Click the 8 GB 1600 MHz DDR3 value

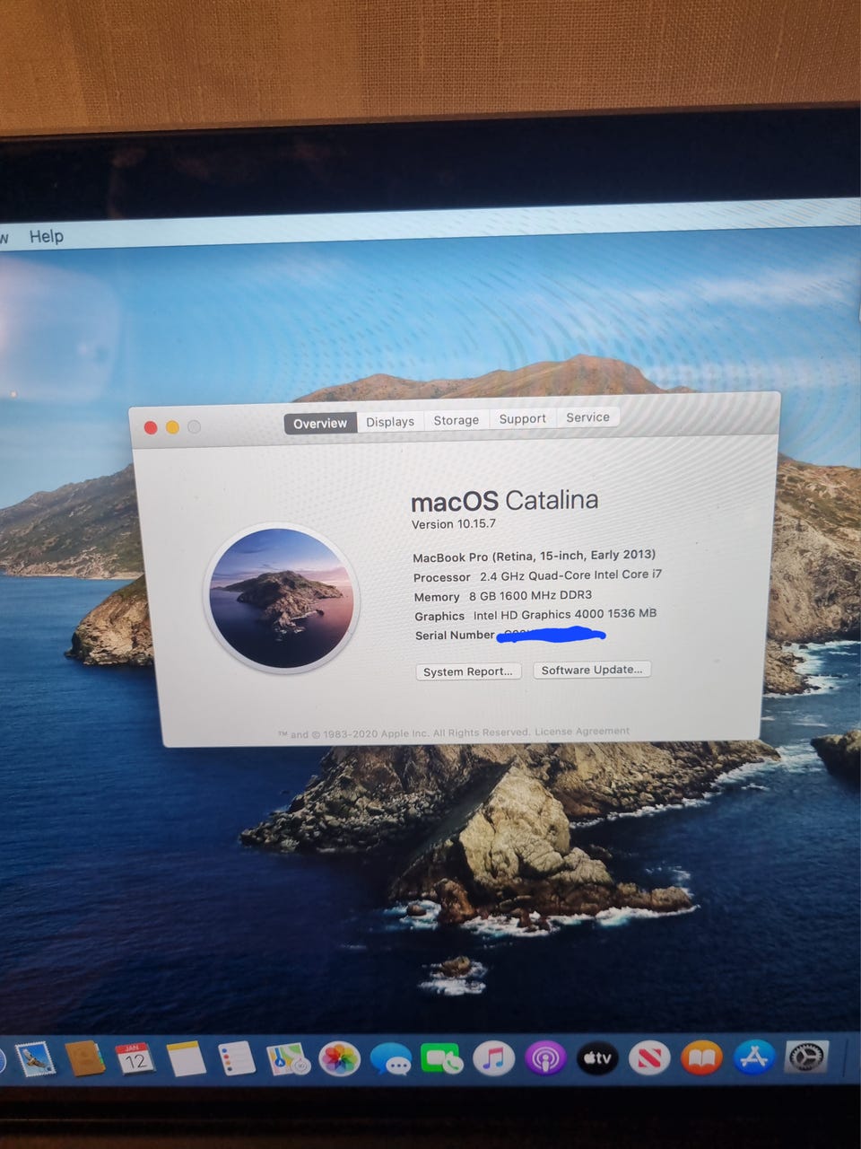pyautogui.click(x=530, y=595)
